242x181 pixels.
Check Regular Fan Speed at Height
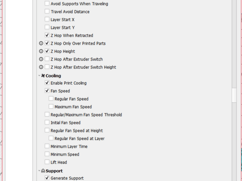[47, 130]
